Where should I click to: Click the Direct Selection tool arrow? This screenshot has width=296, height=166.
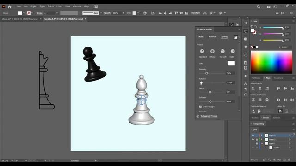237,24
